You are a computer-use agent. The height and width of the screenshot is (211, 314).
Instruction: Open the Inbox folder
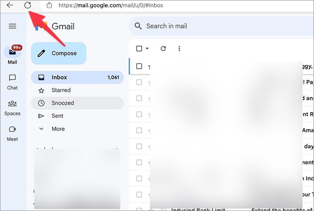pyautogui.click(x=77, y=78)
